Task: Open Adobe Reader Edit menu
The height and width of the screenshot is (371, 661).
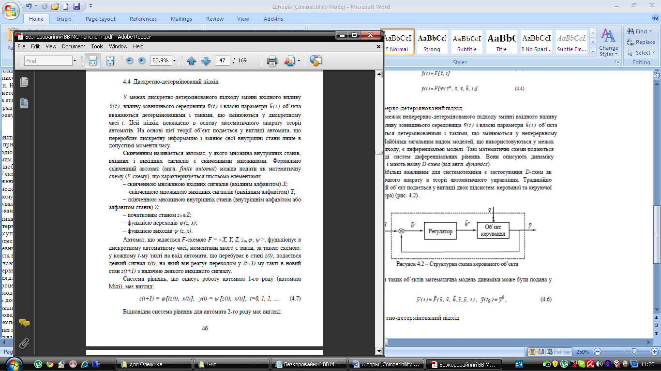Action: (x=35, y=46)
